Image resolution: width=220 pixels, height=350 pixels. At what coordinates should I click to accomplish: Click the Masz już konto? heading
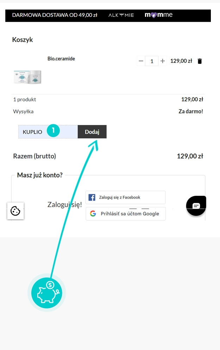point(40,175)
